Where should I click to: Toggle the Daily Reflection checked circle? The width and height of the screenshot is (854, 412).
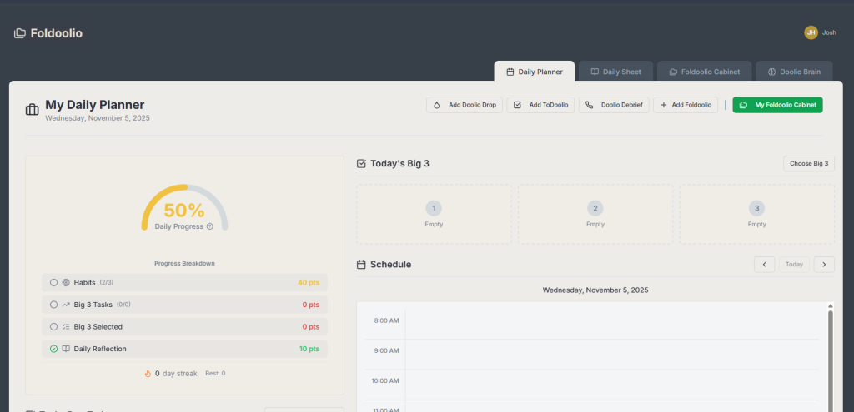(53, 349)
